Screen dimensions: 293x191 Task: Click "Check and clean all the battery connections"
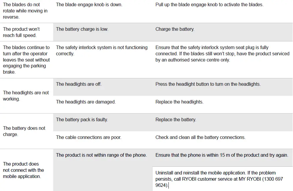pos(200,137)
